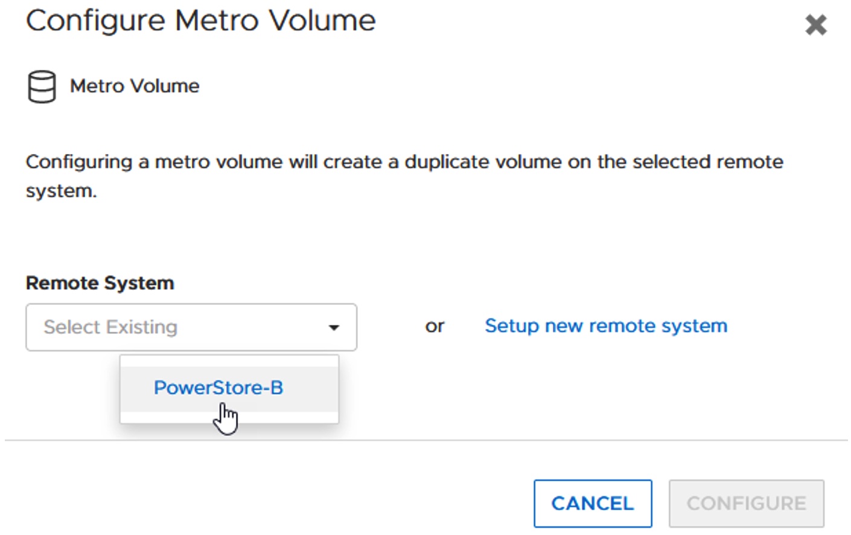Click the Remote System dropdown arrow

tap(334, 328)
